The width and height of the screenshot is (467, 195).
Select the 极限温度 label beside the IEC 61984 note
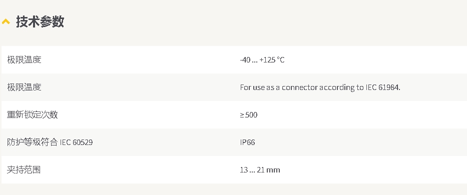click(x=24, y=87)
